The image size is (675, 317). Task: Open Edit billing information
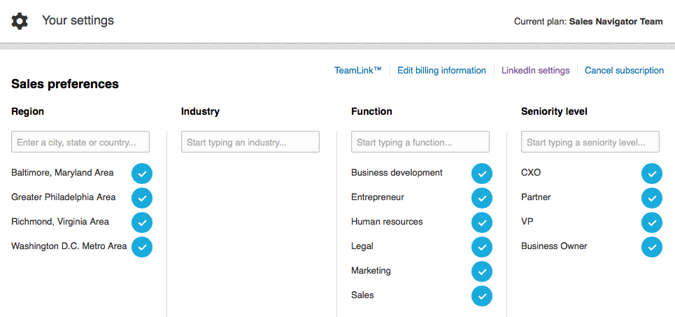pos(441,70)
